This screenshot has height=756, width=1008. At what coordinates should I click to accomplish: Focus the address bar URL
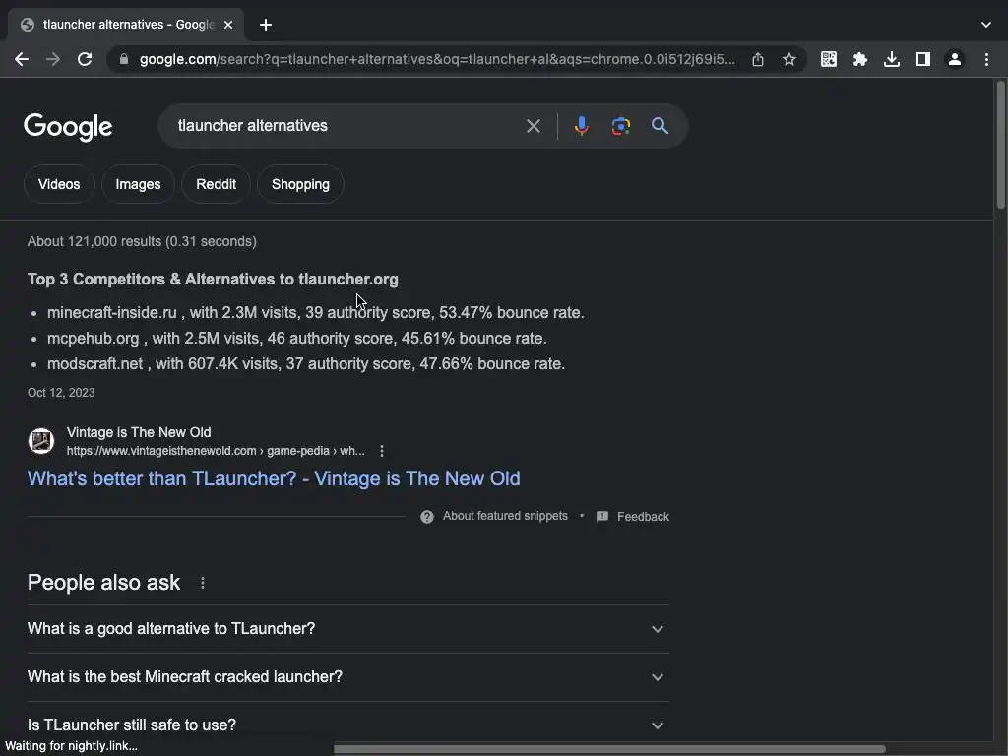(x=437, y=59)
